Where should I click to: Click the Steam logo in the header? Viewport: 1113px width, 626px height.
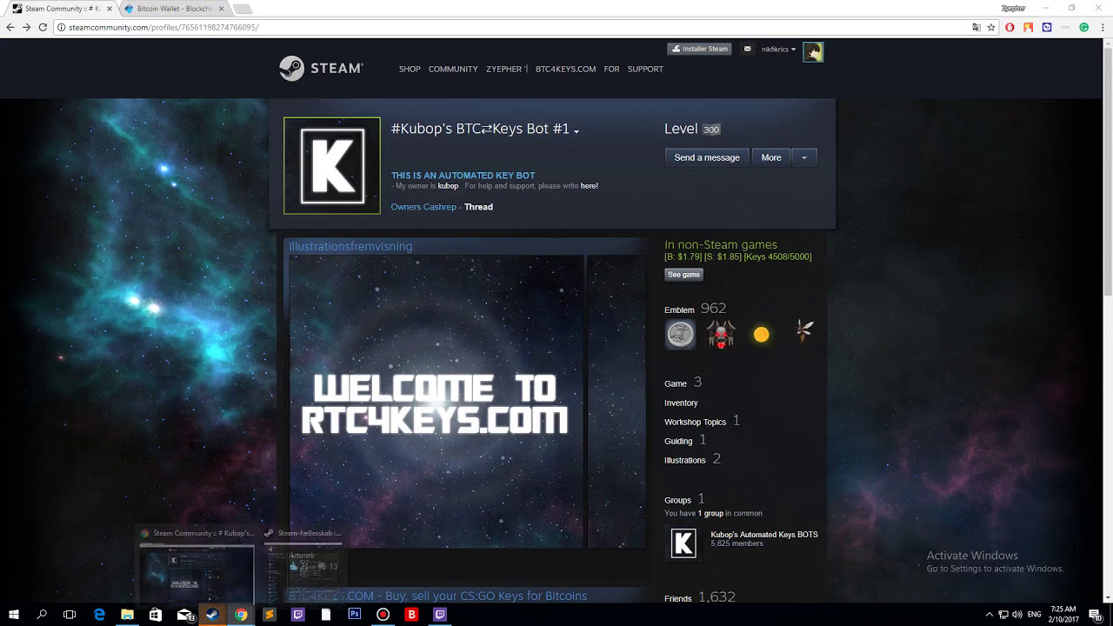pyautogui.click(x=321, y=69)
